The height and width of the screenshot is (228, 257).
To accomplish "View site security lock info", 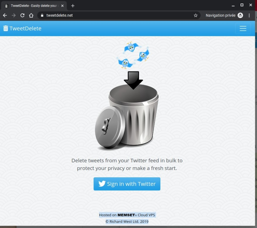I will click(x=42, y=15).
